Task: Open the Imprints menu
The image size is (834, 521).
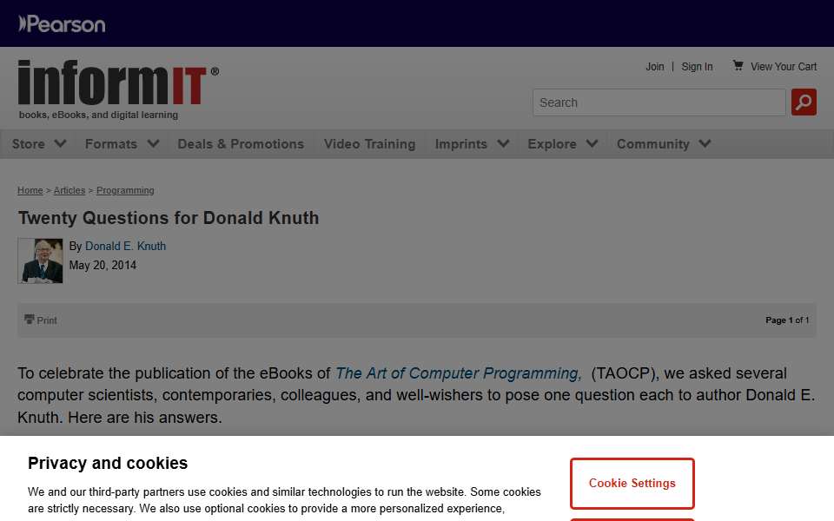Action: coord(461,144)
